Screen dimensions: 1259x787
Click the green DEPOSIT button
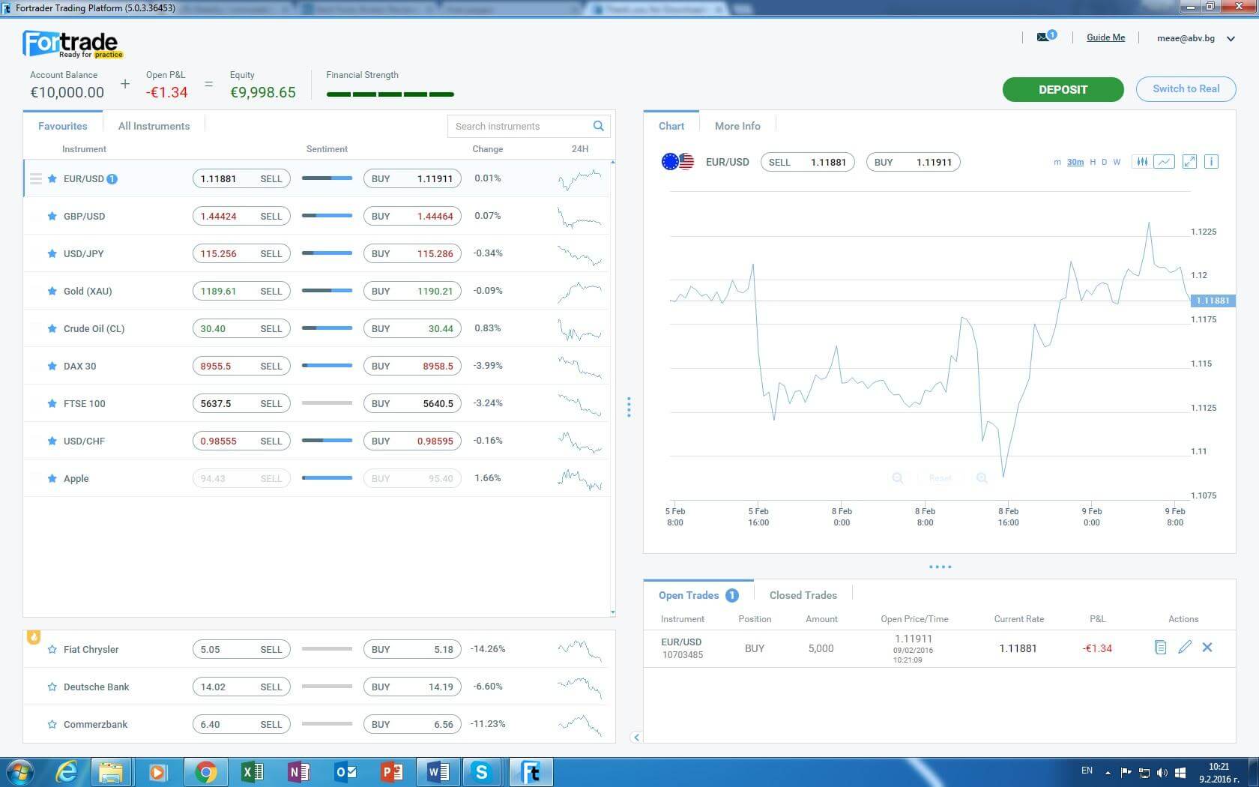(1063, 89)
